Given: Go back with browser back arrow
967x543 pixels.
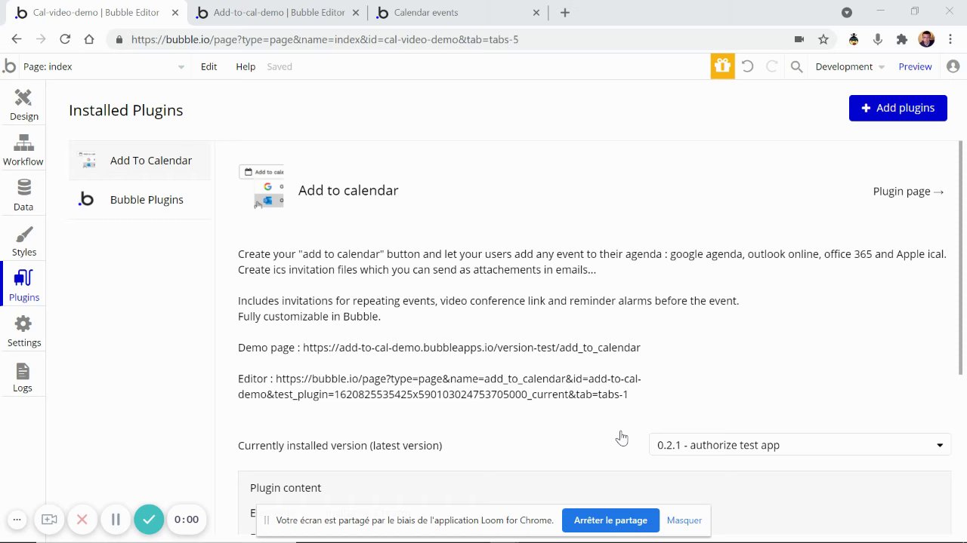Looking at the screenshot, I should click(17, 39).
